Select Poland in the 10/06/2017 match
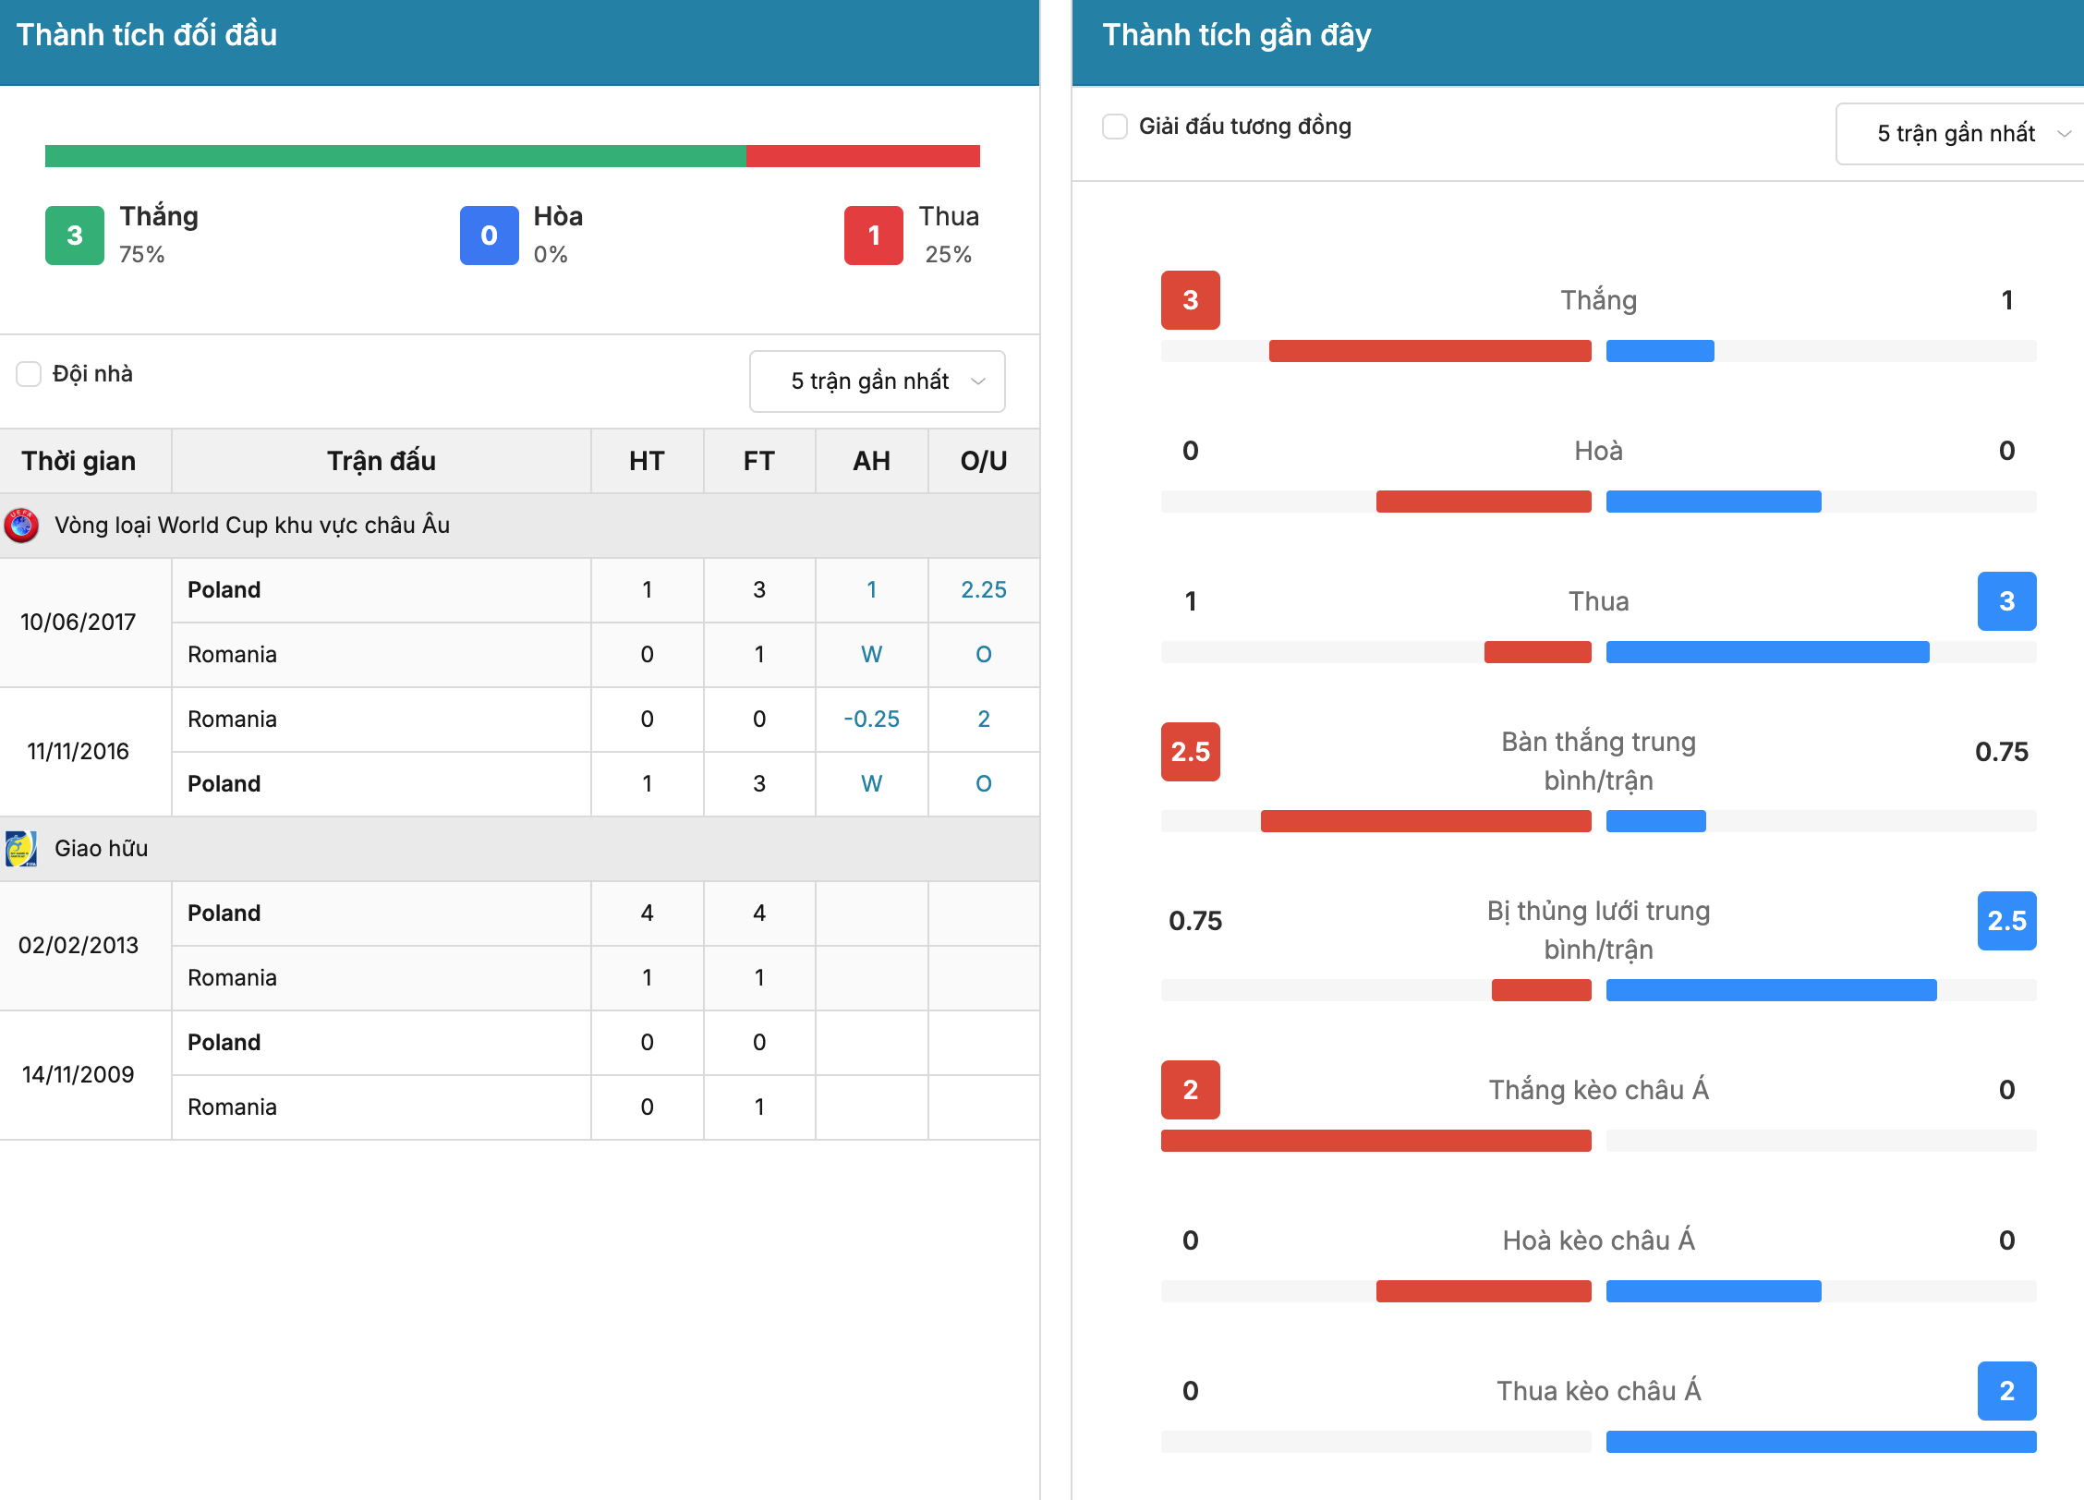 (x=224, y=589)
